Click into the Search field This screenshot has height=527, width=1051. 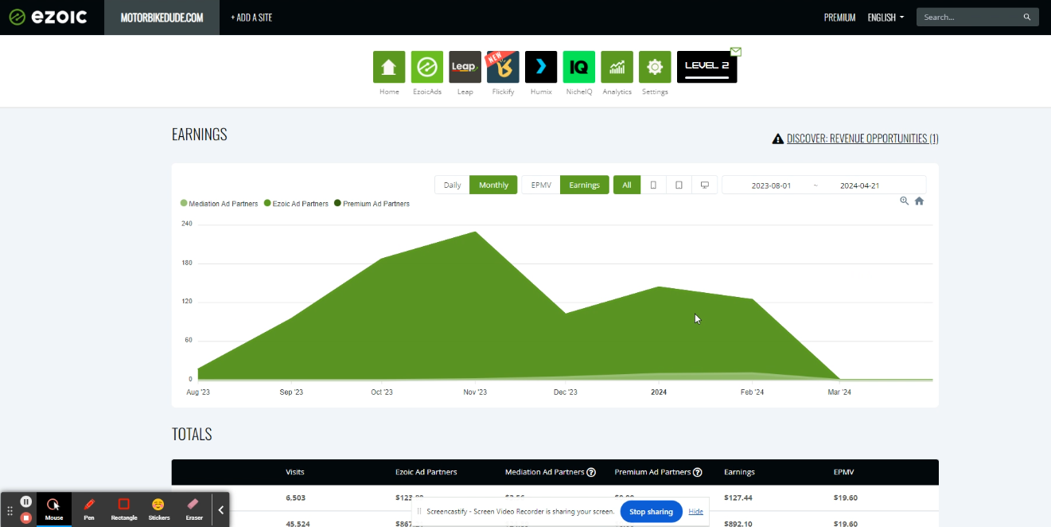[x=968, y=17]
